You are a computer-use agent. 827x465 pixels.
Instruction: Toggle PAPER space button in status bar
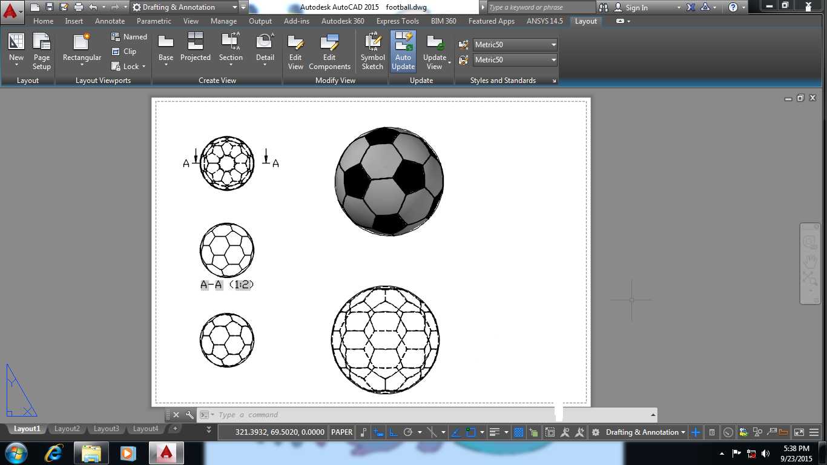341,432
